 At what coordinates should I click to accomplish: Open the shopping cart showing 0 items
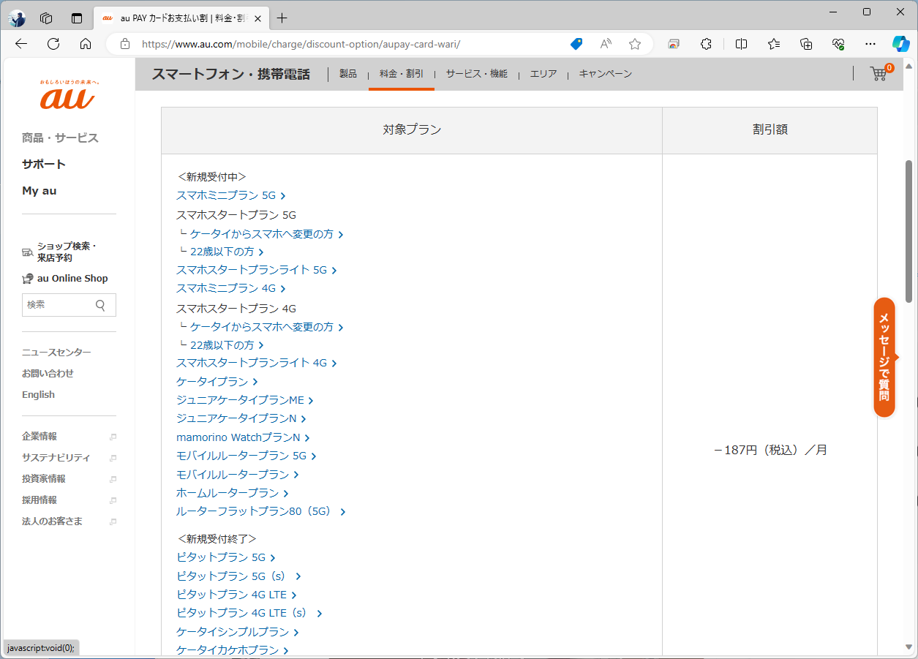[x=878, y=74]
